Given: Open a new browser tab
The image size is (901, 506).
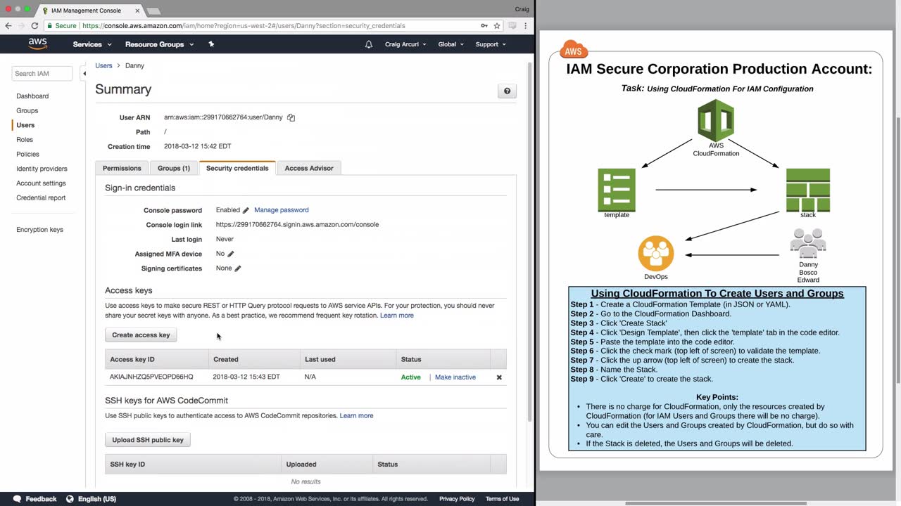Looking at the screenshot, I should pyautogui.click(x=153, y=11).
